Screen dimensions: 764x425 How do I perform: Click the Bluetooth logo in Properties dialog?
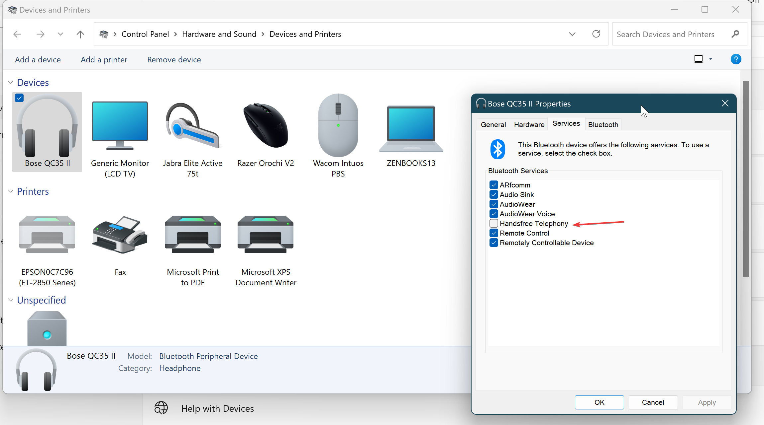click(498, 149)
